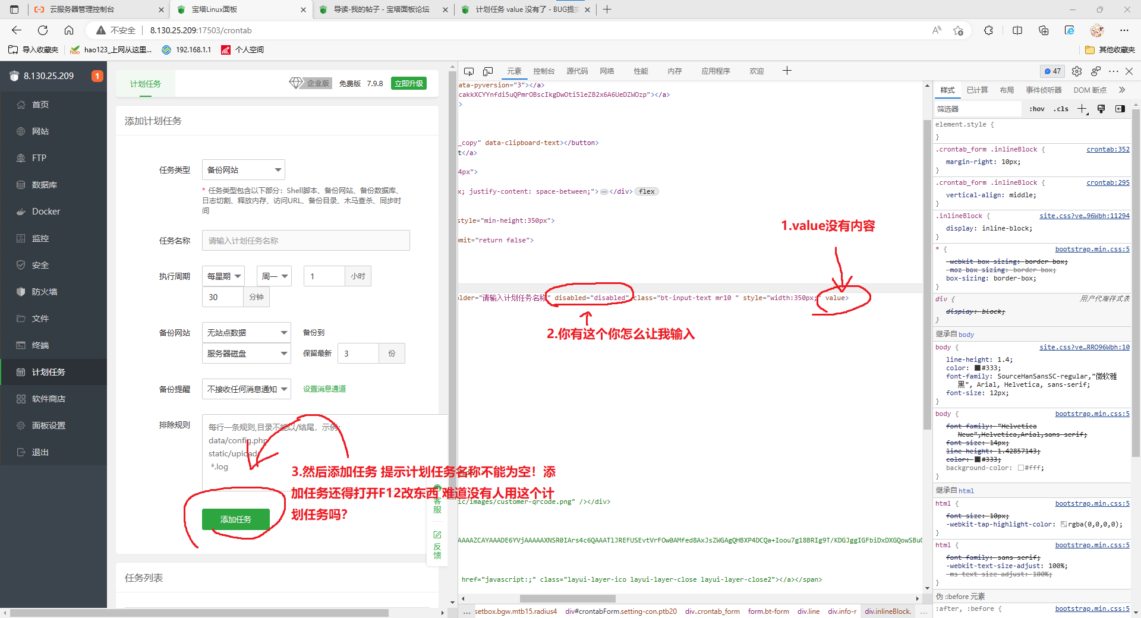Click the 任务名称 input field
The height and width of the screenshot is (618, 1141).
coord(306,241)
